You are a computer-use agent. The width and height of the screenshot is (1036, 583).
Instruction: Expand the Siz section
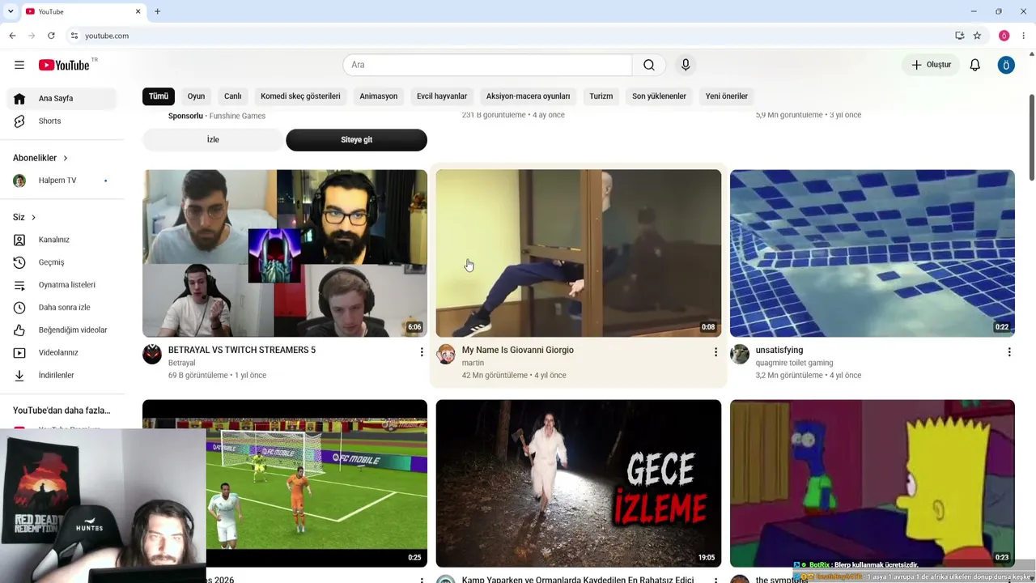pos(24,217)
